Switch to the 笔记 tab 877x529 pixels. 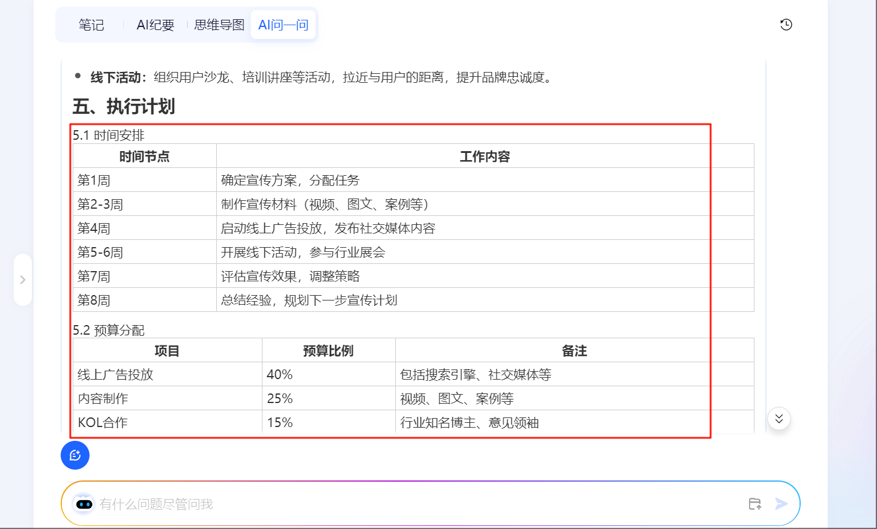91,25
